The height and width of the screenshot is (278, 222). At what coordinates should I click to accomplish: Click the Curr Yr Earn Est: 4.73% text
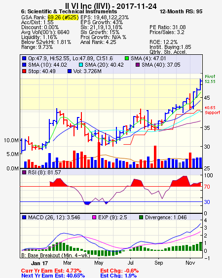click(x=51, y=271)
